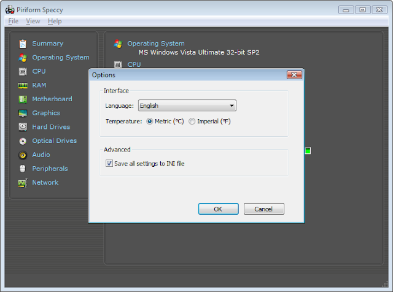The width and height of the screenshot is (393, 292).
Task: Open the Network sidebar link
Action: point(45,183)
